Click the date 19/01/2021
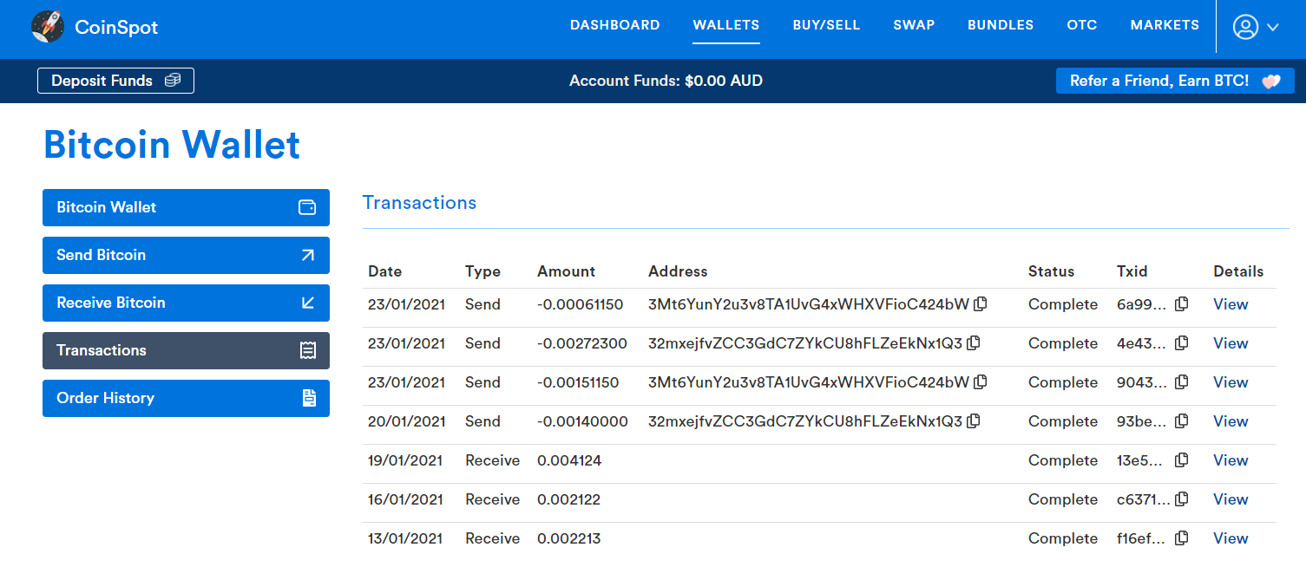Image resolution: width=1306 pixels, height=567 pixels. 405,460
